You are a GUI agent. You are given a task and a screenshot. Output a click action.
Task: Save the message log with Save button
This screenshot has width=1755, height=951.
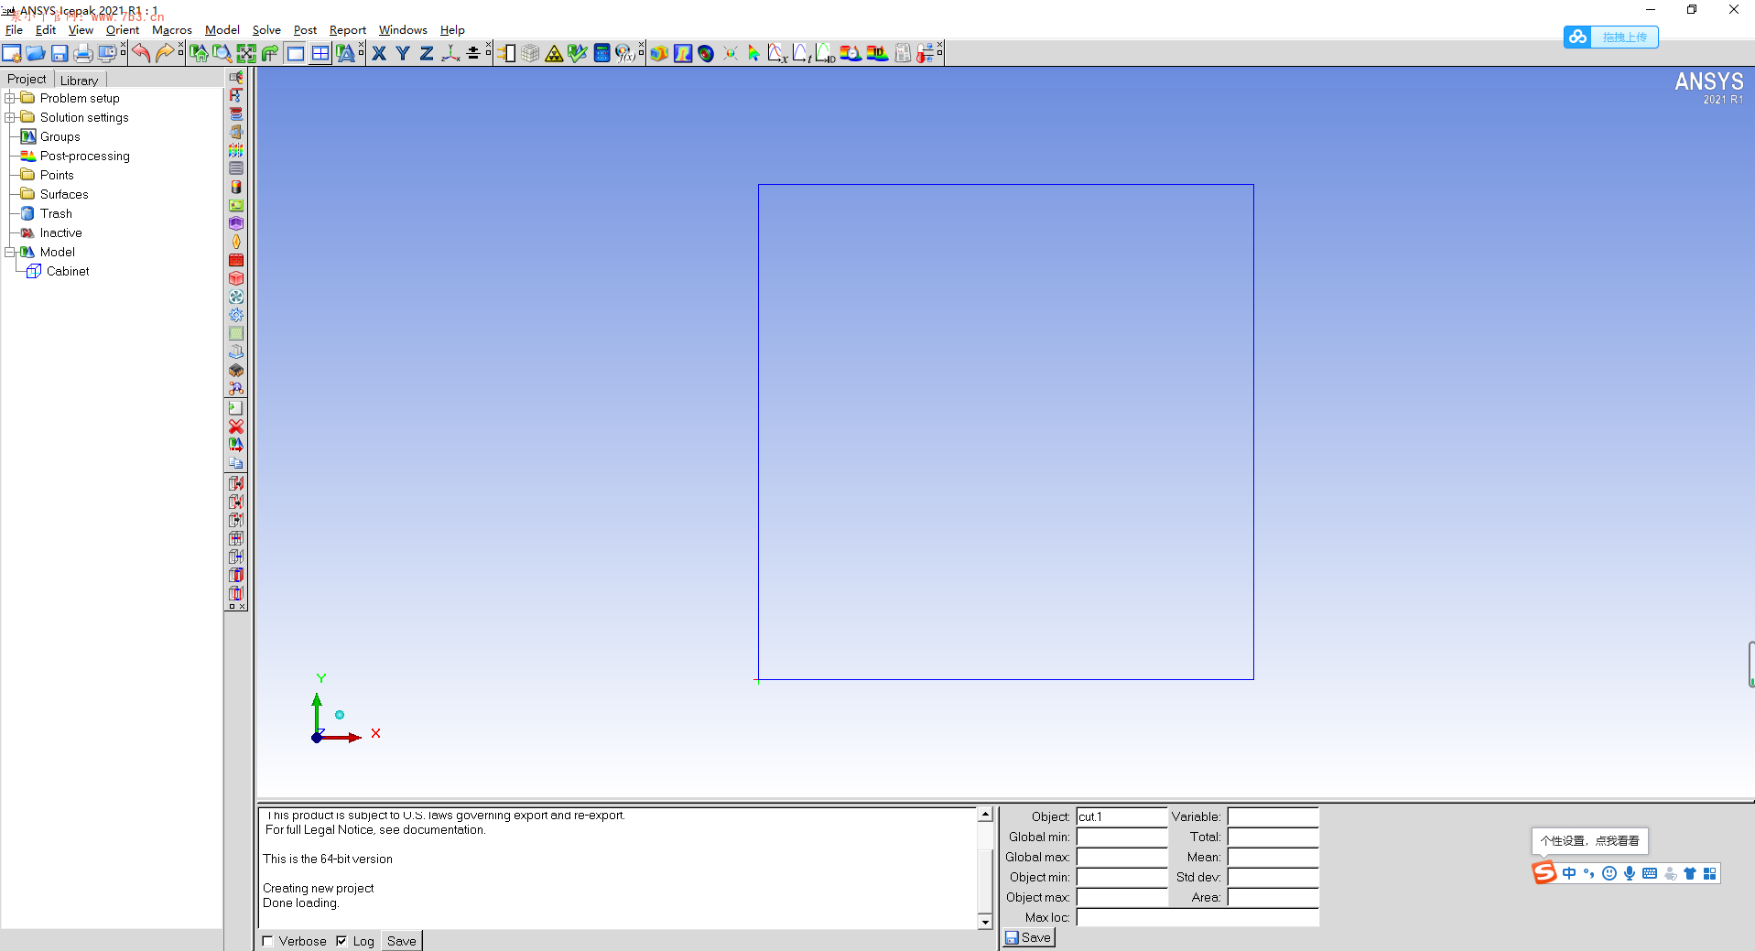coord(401,941)
